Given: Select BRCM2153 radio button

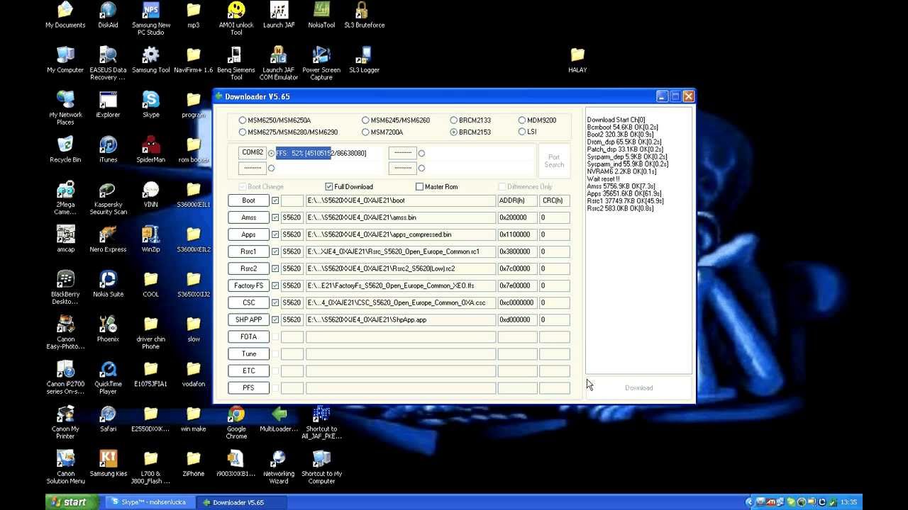Looking at the screenshot, I should coord(454,132).
